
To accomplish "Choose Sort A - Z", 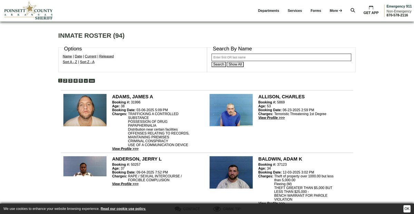I will point(70,62).
